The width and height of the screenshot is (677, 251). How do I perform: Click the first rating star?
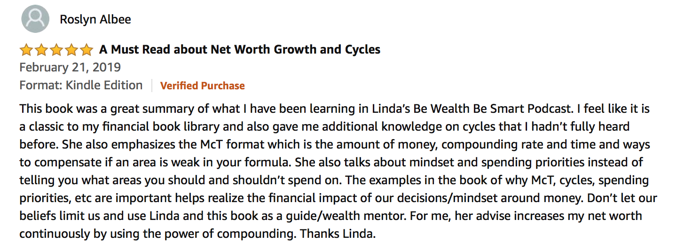[26, 49]
